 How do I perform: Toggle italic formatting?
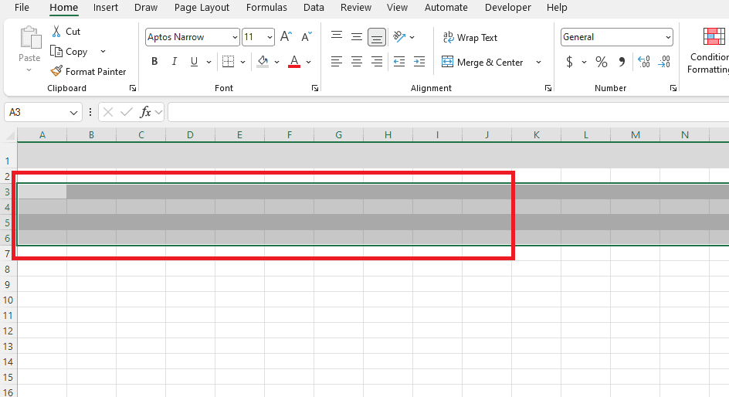[175, 61]
